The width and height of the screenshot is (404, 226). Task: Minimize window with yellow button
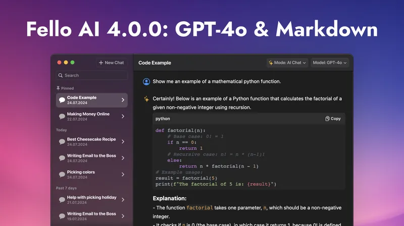coord(66,62)
